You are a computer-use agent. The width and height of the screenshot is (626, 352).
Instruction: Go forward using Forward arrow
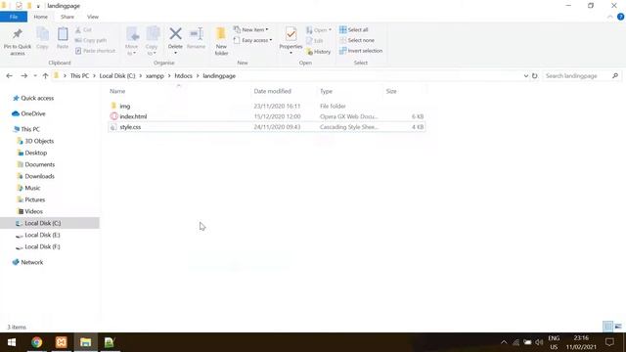pos(23,76)
